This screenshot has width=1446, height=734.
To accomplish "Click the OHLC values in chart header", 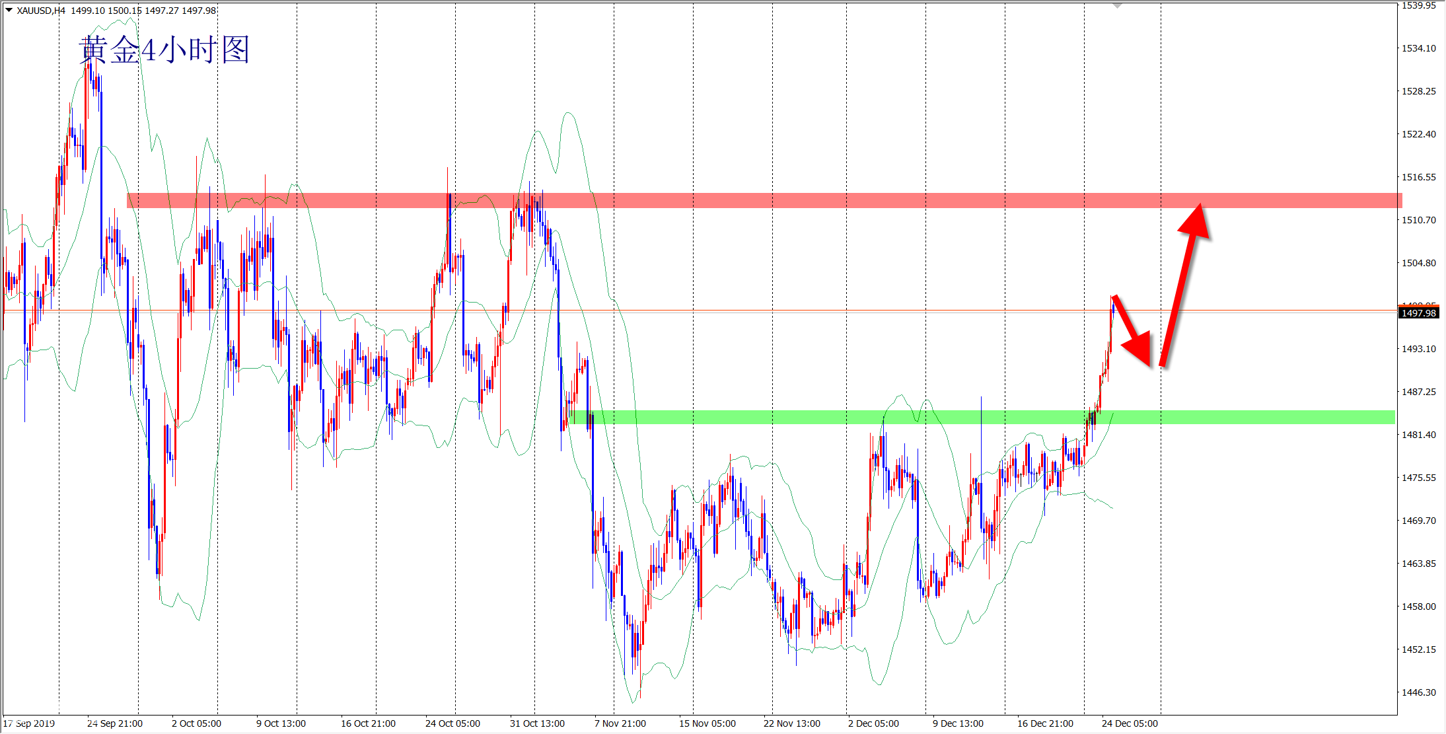I will pyautogui.click(x=143, y=11).
